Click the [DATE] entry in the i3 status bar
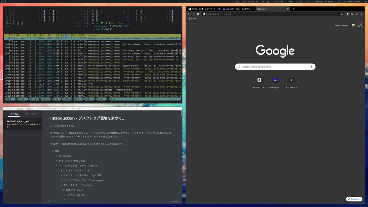 click(x=353, y=2)
